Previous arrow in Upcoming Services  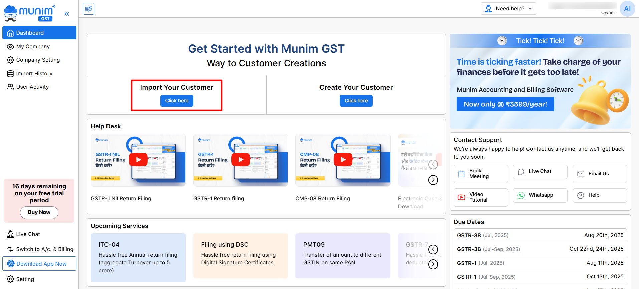pyautogui.click(x=433, y=249)
